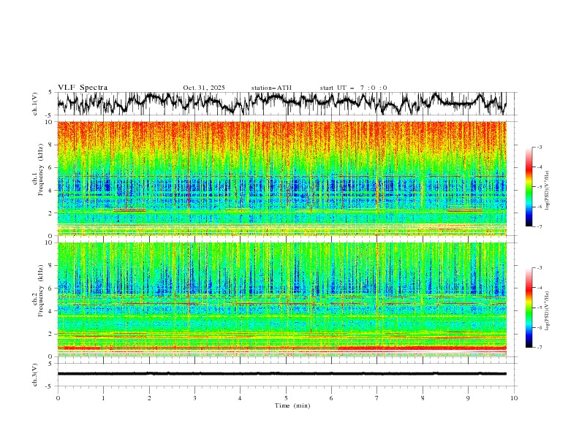
Task: Click time axis tick label "7"
Action: tap(377, 398)
